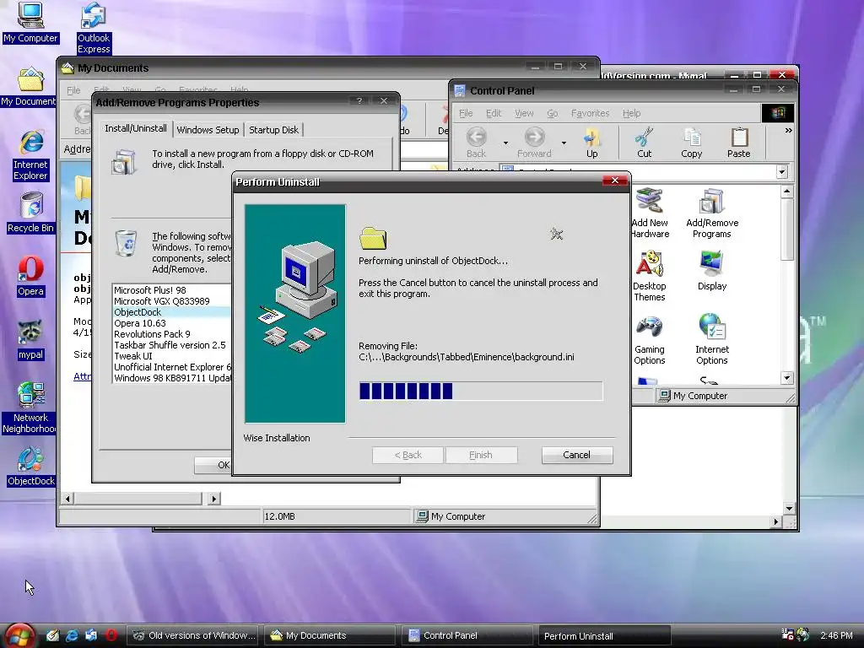
Task: Open Add/Remove Programs in Control Panel
Action: pos(712,213)
